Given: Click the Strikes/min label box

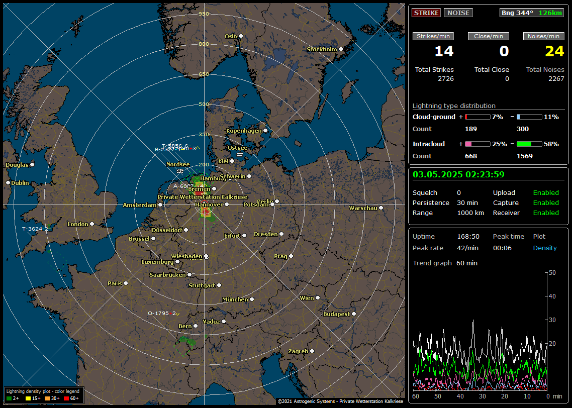Looking at the screenshot, I should (x=433, y=36).
